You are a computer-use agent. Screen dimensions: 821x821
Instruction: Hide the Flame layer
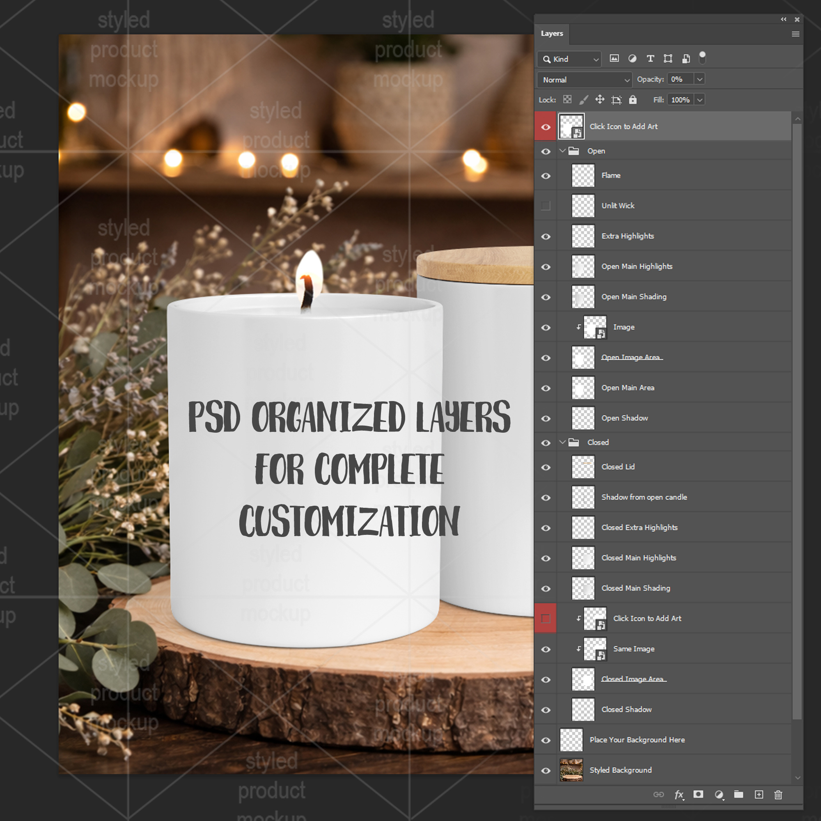click(x=546, y=176)
